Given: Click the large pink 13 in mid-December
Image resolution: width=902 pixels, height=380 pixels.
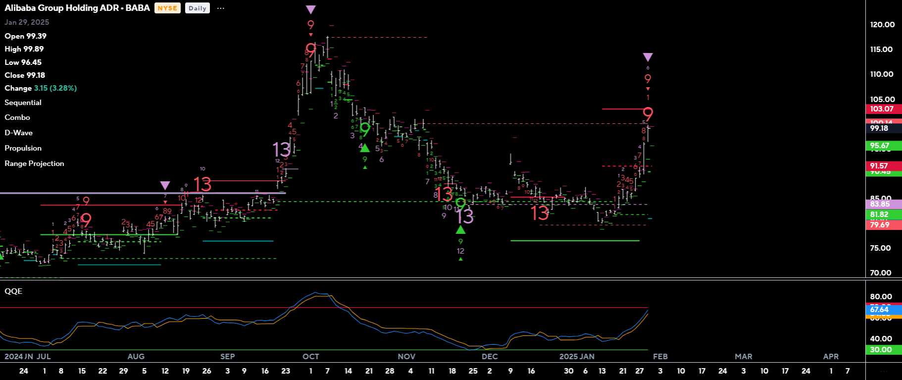Looking at the screenshot, I should [540, 214].
